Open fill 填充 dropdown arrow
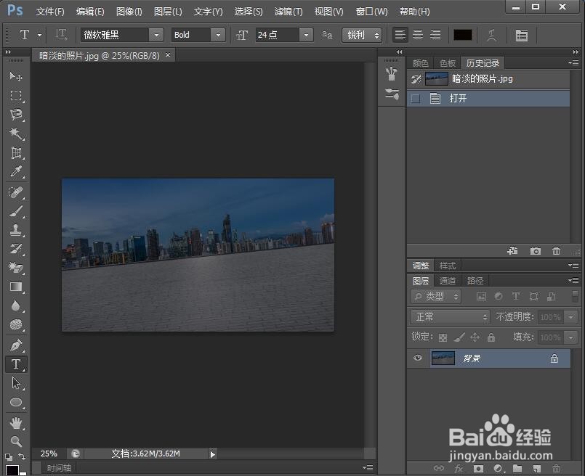Viewport: 585px width, 476px height. (570, 337)
